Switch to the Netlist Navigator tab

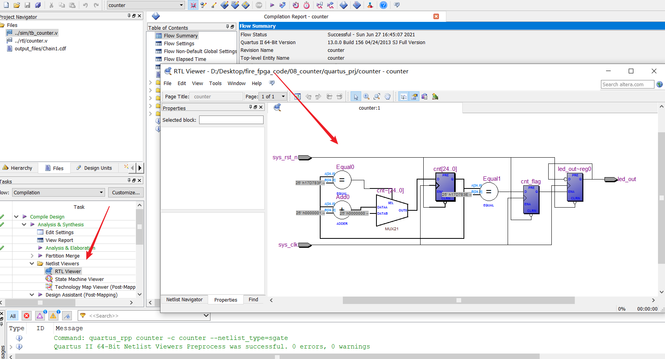184,300
